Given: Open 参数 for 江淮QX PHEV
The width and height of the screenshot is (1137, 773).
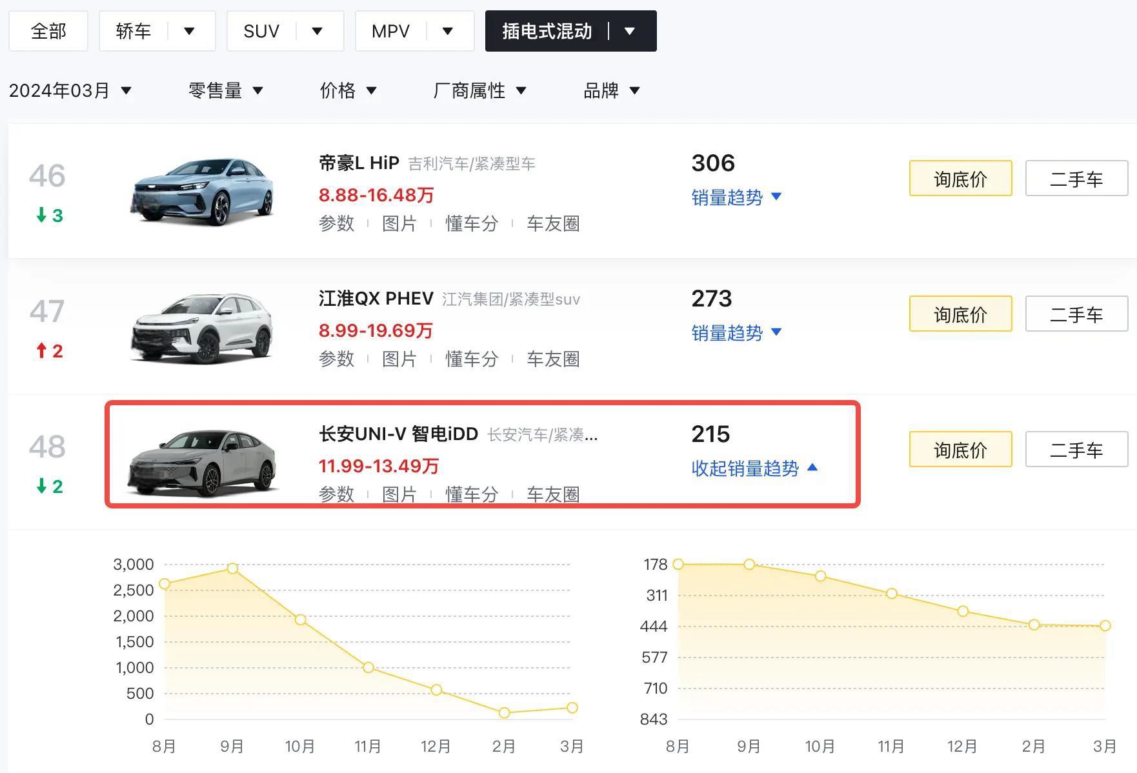Looking at the screenshot, I should [x=337, y=359].
